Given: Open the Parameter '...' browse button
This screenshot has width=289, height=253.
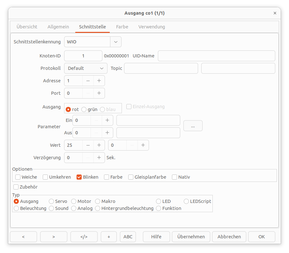Looking at the screenshot, I should click(x=193, y=126).
